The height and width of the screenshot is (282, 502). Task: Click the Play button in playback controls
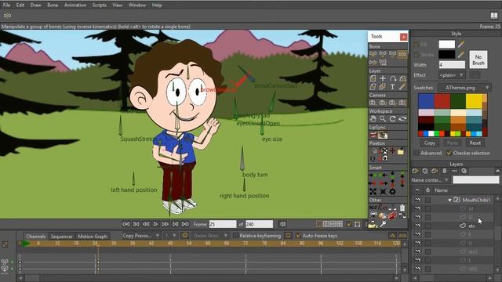pos(155,224)
